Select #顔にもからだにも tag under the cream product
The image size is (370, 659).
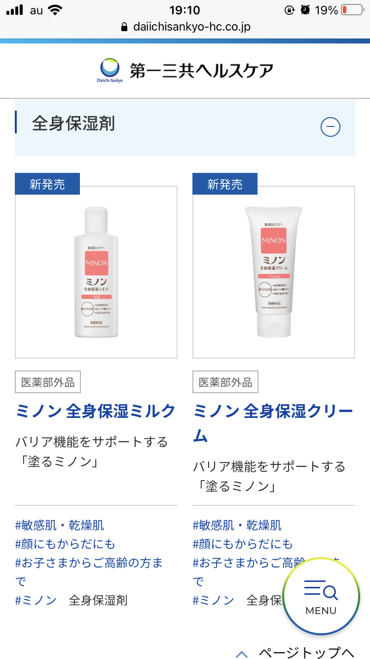(x=243, y=544)
